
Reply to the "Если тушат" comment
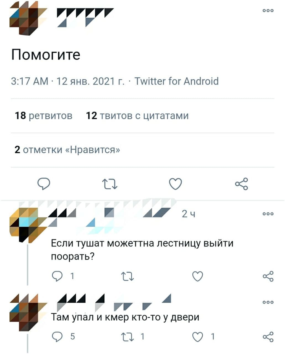click(x=57, y=276)
